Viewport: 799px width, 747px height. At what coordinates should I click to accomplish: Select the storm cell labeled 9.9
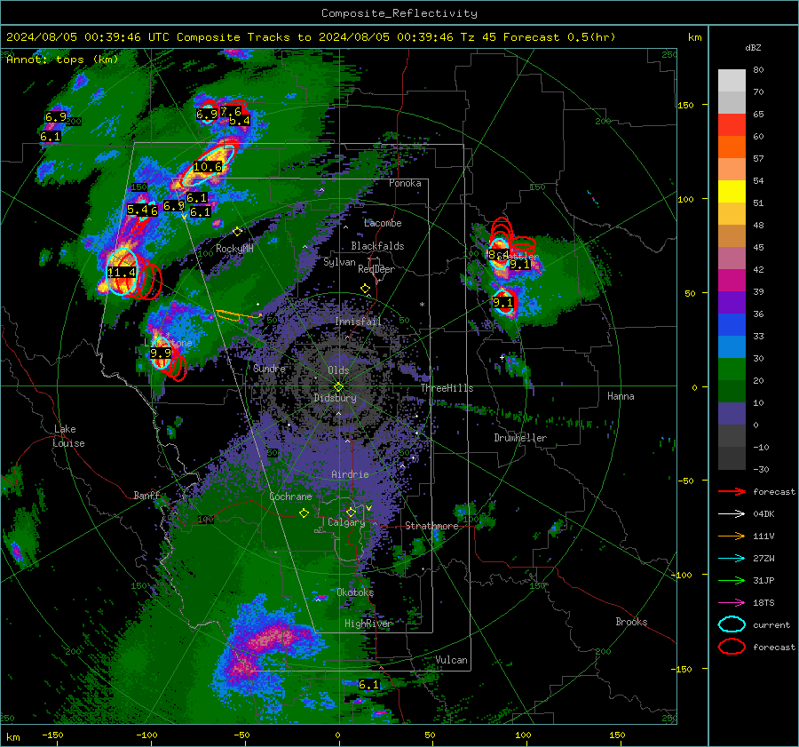tap(161, 354)
